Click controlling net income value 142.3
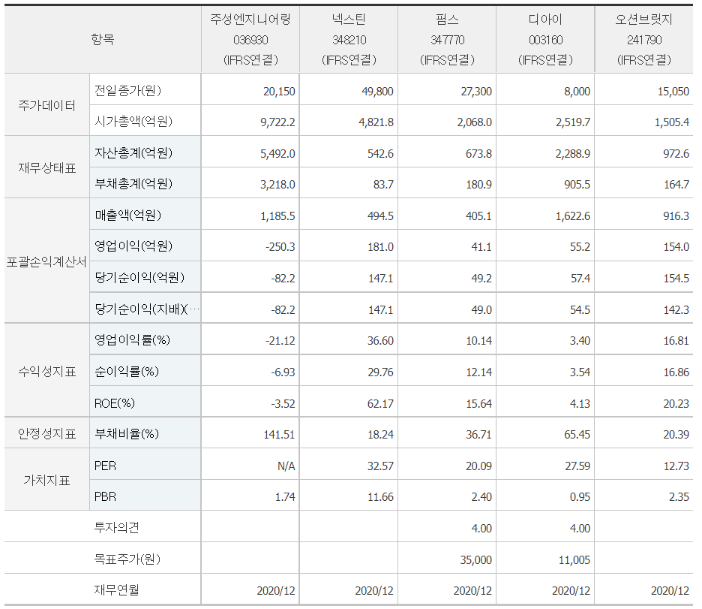 point(676,309)
